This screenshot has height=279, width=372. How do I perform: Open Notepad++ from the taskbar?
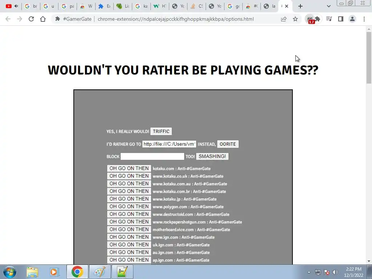tap(122, 272)
